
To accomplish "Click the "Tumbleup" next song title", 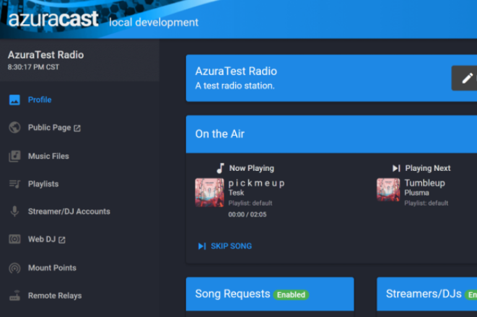I will tap(425, 183).
